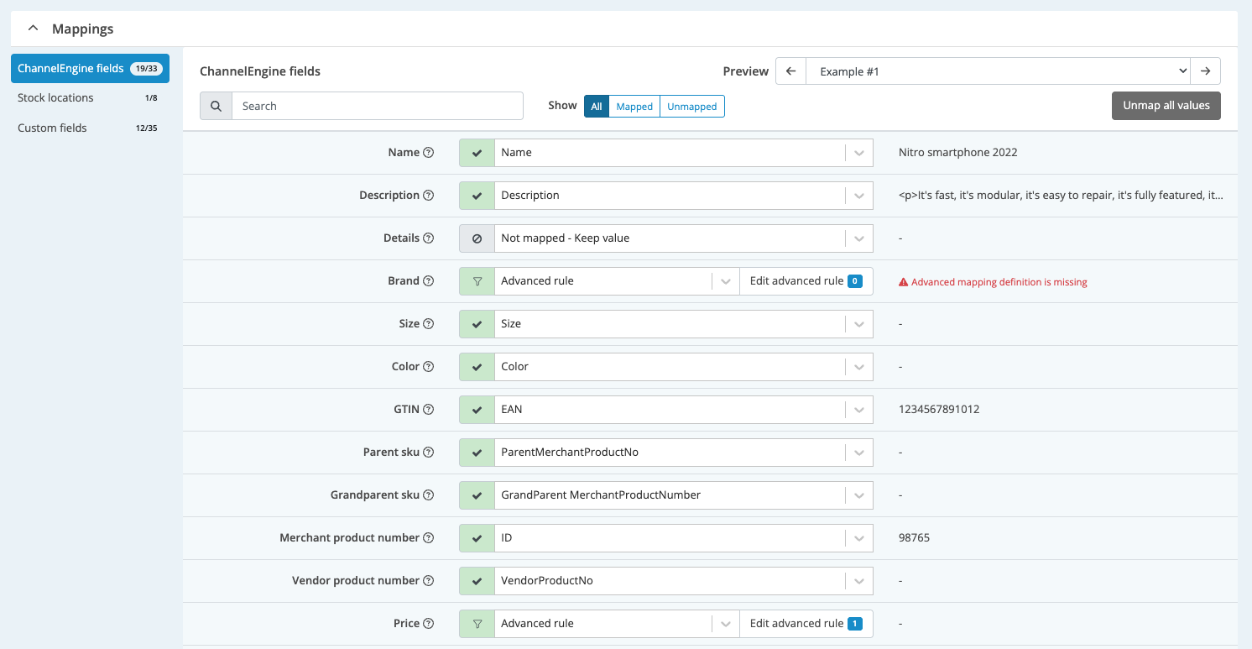Click the help icon next to Description
This screenshot has height=649, width=1252.
[x=429, y=196]
